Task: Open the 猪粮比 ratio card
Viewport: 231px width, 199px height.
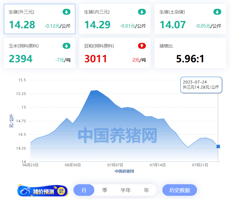Action: click(190, 53)
